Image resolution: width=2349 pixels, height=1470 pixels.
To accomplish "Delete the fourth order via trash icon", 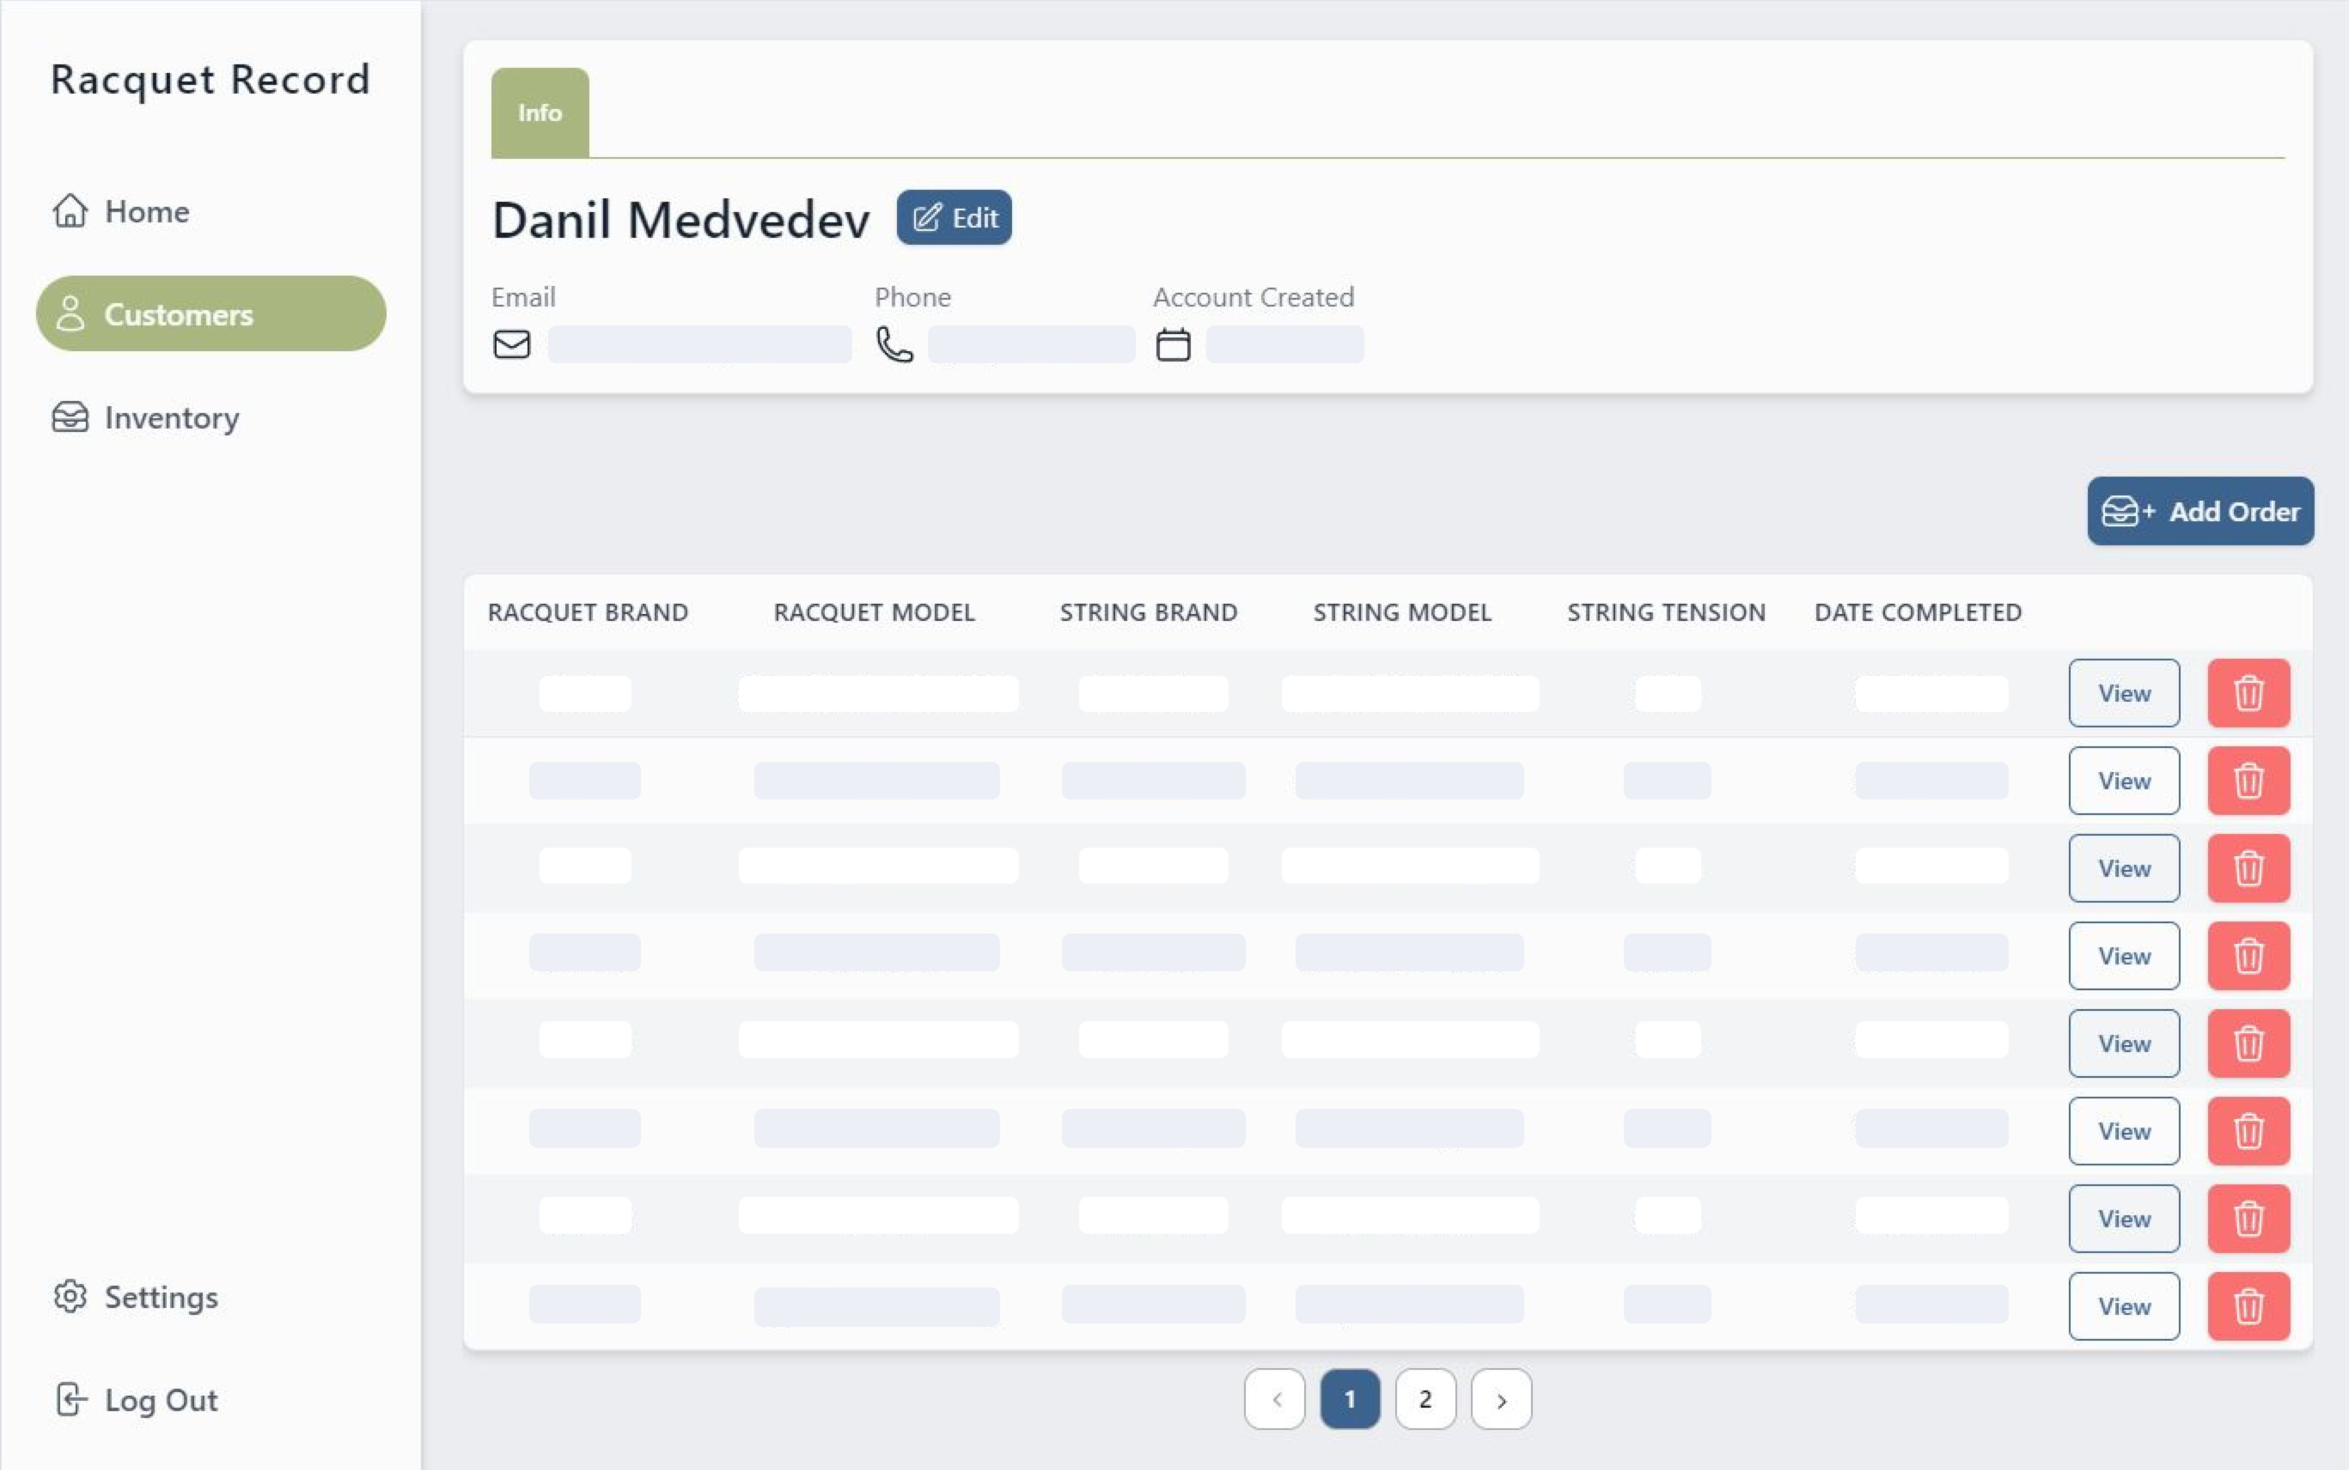I will (x=2249, y=956).
